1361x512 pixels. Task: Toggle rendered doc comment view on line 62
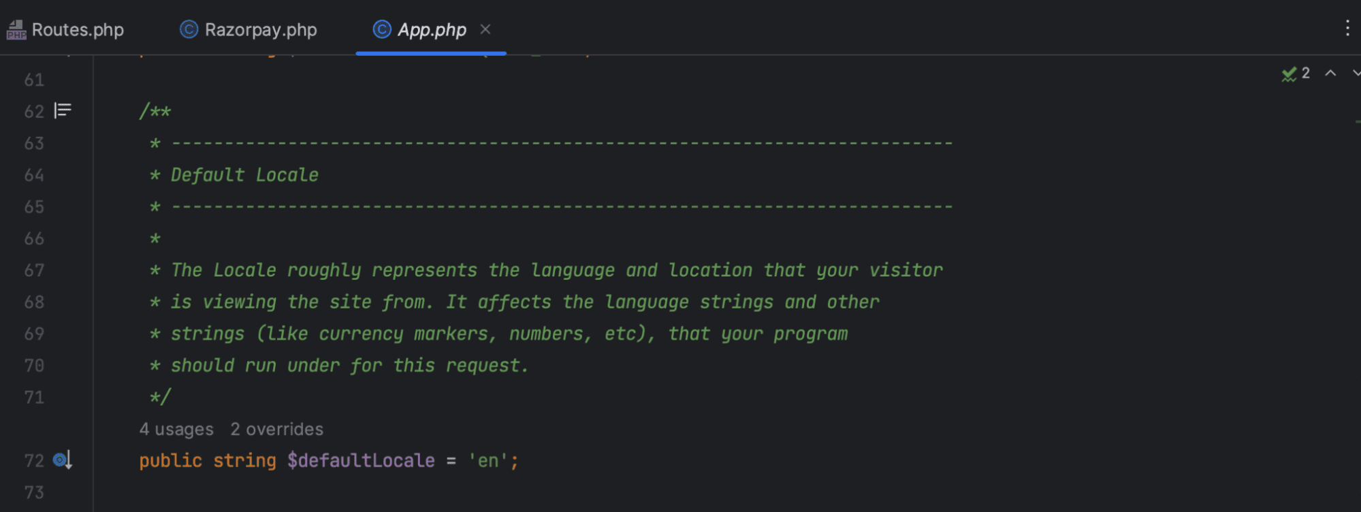tap(63, 110)
